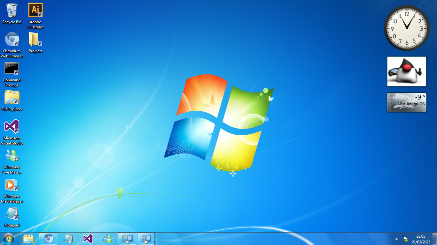Show hidden system tray icons

click(x=397, y=239)
